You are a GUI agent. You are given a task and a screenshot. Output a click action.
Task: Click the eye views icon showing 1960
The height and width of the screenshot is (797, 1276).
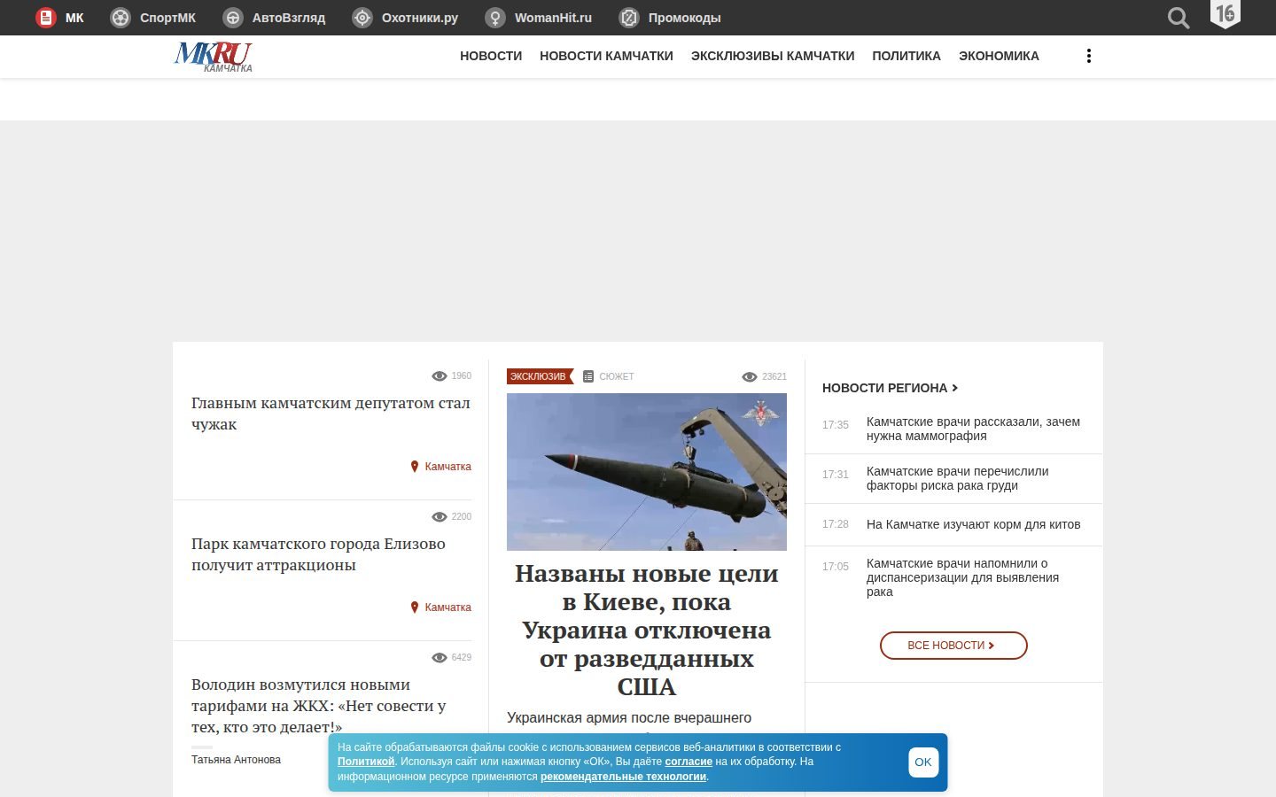coord(440,376)
